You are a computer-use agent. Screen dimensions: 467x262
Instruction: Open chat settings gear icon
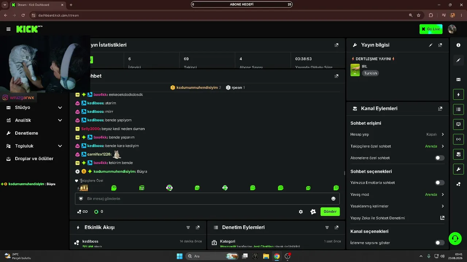tap(301, 212)
